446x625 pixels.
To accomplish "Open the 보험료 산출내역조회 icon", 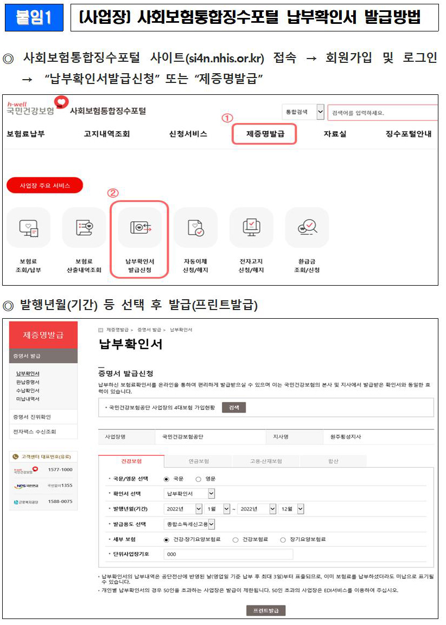I will pos(84,228).
